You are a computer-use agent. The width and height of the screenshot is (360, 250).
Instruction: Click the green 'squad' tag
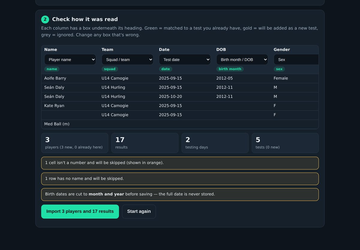pos(110,69)
